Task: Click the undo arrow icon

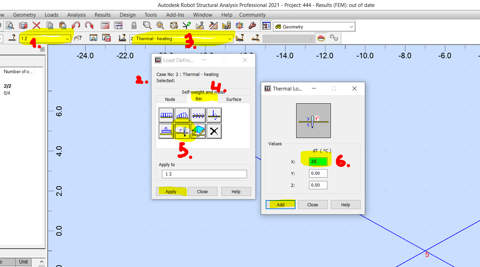Action: pyautogui.click(x=76, y=25)
